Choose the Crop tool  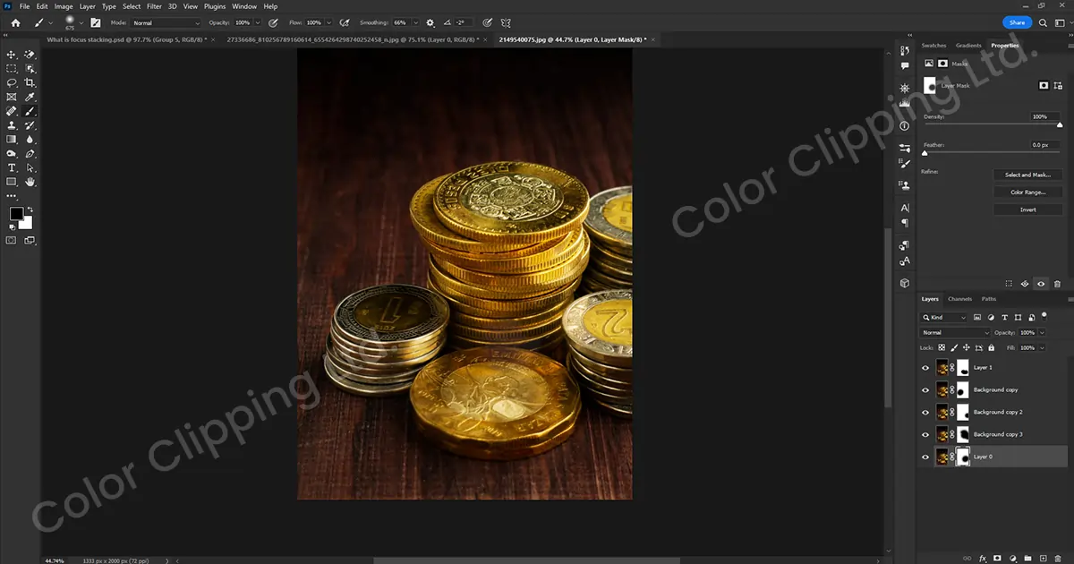point(30,82)
